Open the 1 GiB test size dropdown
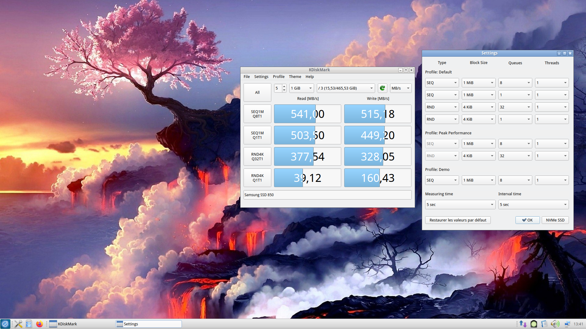Screen dimensions: 586x329 (x=302, y=88)
